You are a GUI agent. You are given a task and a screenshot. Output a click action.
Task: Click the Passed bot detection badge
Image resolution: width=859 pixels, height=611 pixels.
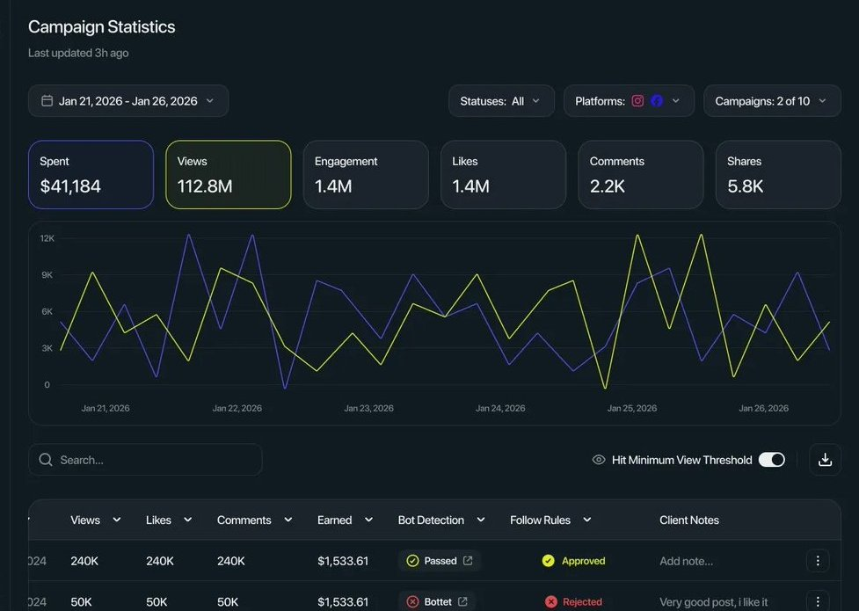(x=440, y=561)
